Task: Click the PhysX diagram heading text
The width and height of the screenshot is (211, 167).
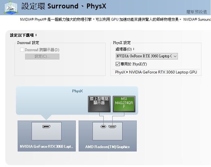Action: tap(77, 91)
